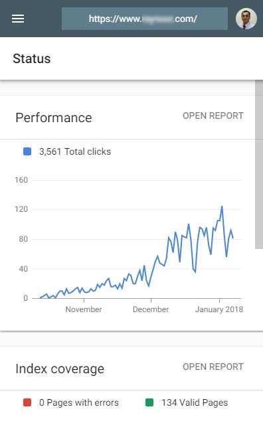Click the green Valid Pages square

click(x=149, y=402)
